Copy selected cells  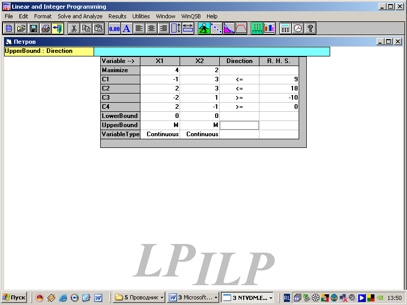86,28
